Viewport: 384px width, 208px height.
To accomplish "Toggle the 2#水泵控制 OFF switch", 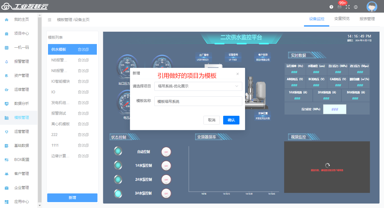I will pyautogui.click(x=166, y=179).
